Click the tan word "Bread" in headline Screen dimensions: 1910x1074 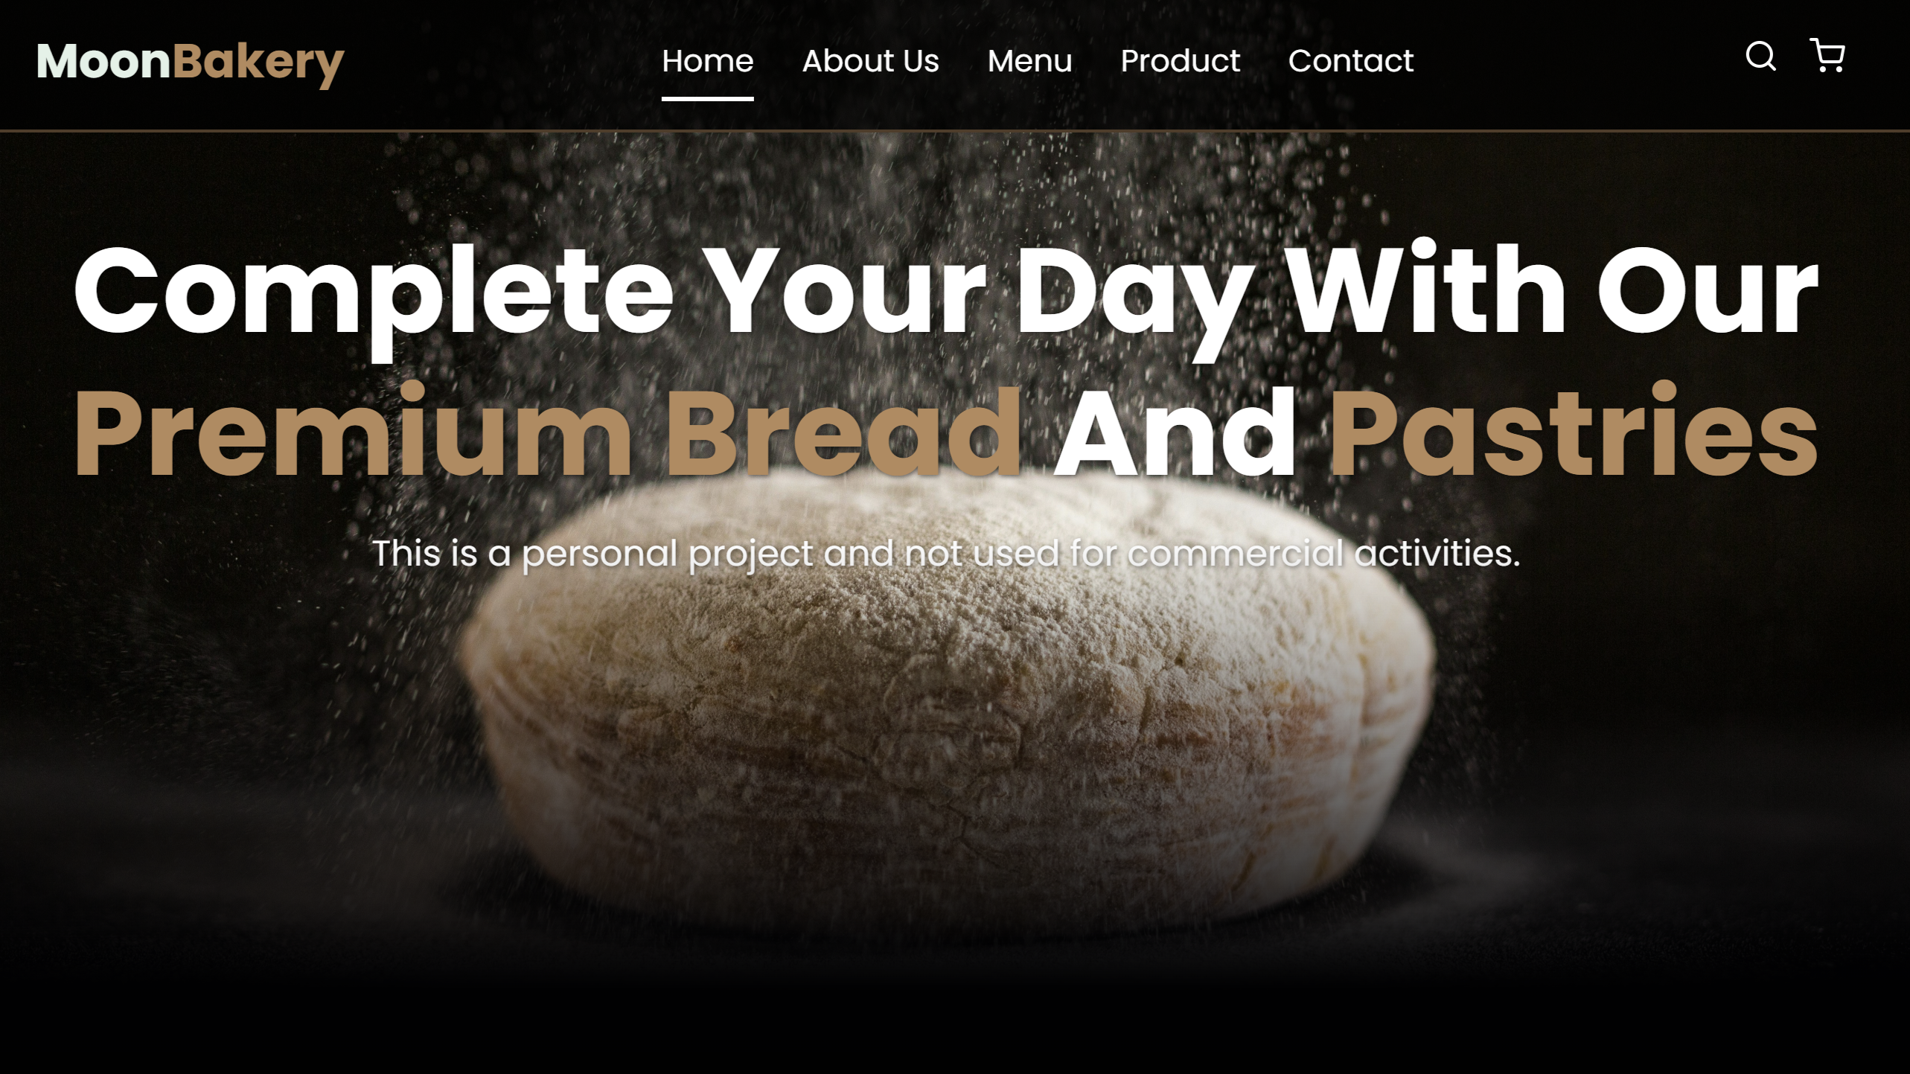pyautogui.click(x=844, y=432)
